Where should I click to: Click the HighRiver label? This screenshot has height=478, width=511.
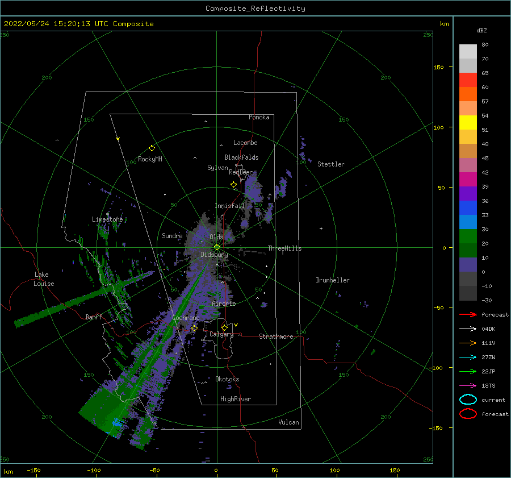pyautogui.click(x=236, y=399)
